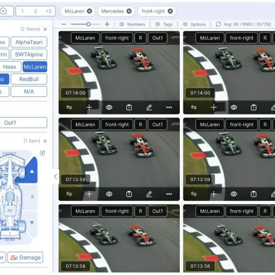
Task: Deselect the McLaren team tag
Action: [35, 67]
